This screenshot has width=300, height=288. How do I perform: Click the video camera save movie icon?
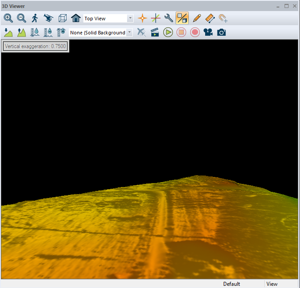[x=208, y=32]
